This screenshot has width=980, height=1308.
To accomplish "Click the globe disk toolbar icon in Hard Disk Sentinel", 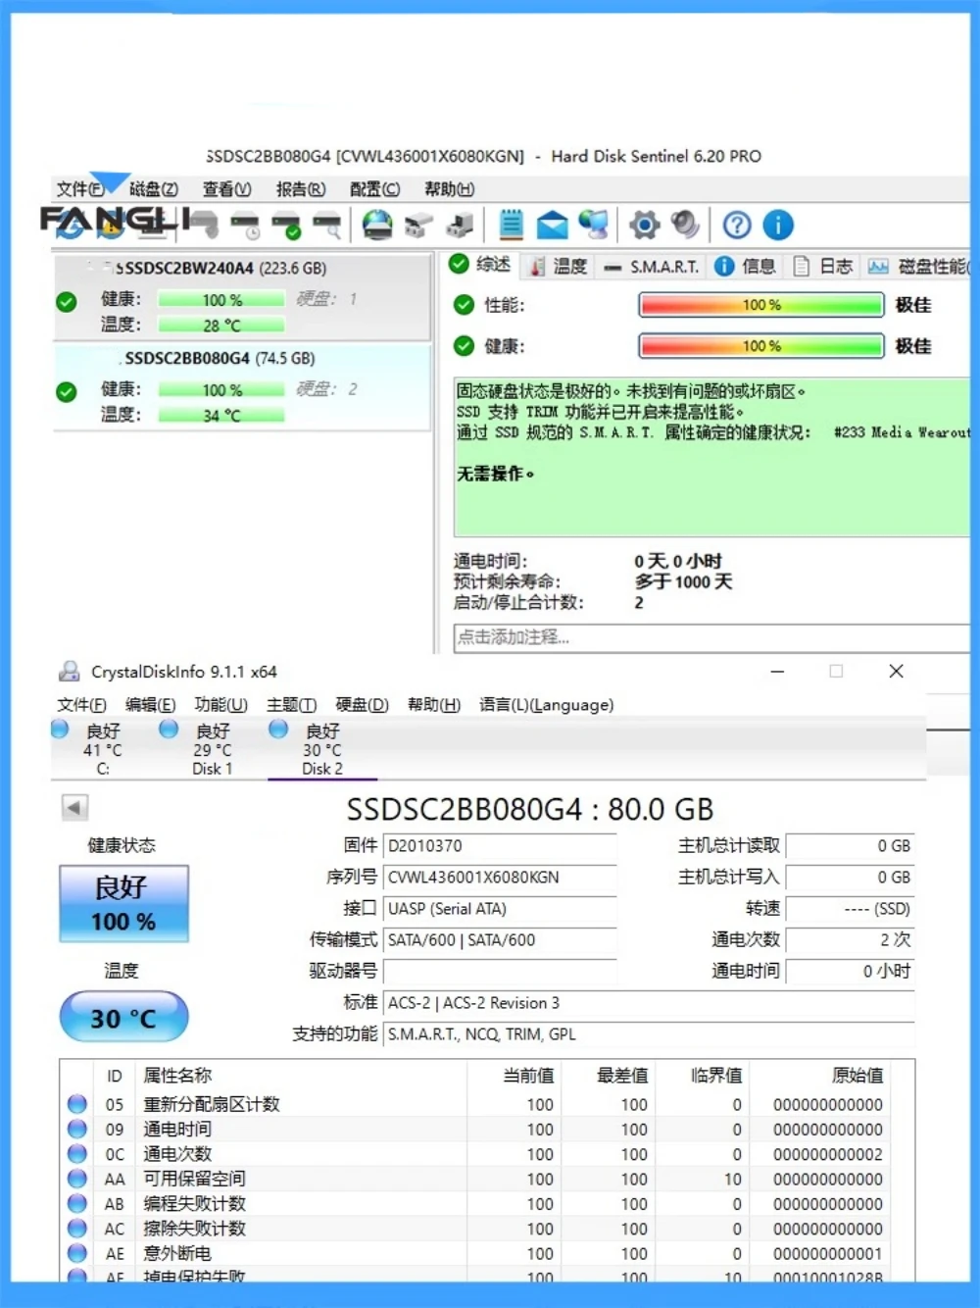I will coord(377,226).
